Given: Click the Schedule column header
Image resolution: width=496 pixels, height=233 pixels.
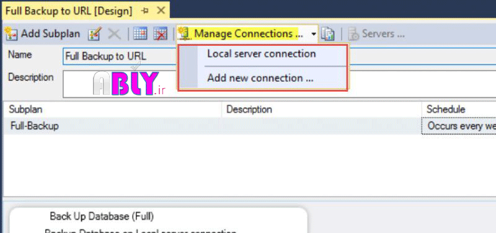Looking at the screenshot, I should (x=459, y=110).
